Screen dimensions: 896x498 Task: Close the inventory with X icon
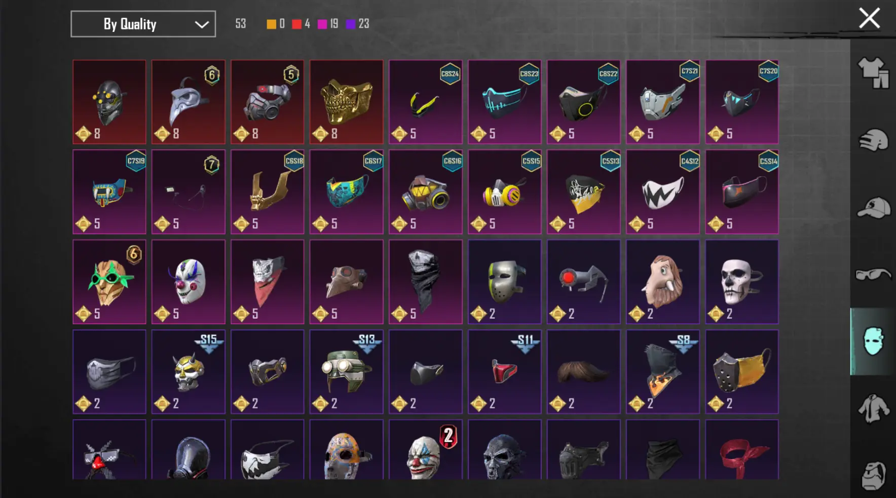click(869, 19)
